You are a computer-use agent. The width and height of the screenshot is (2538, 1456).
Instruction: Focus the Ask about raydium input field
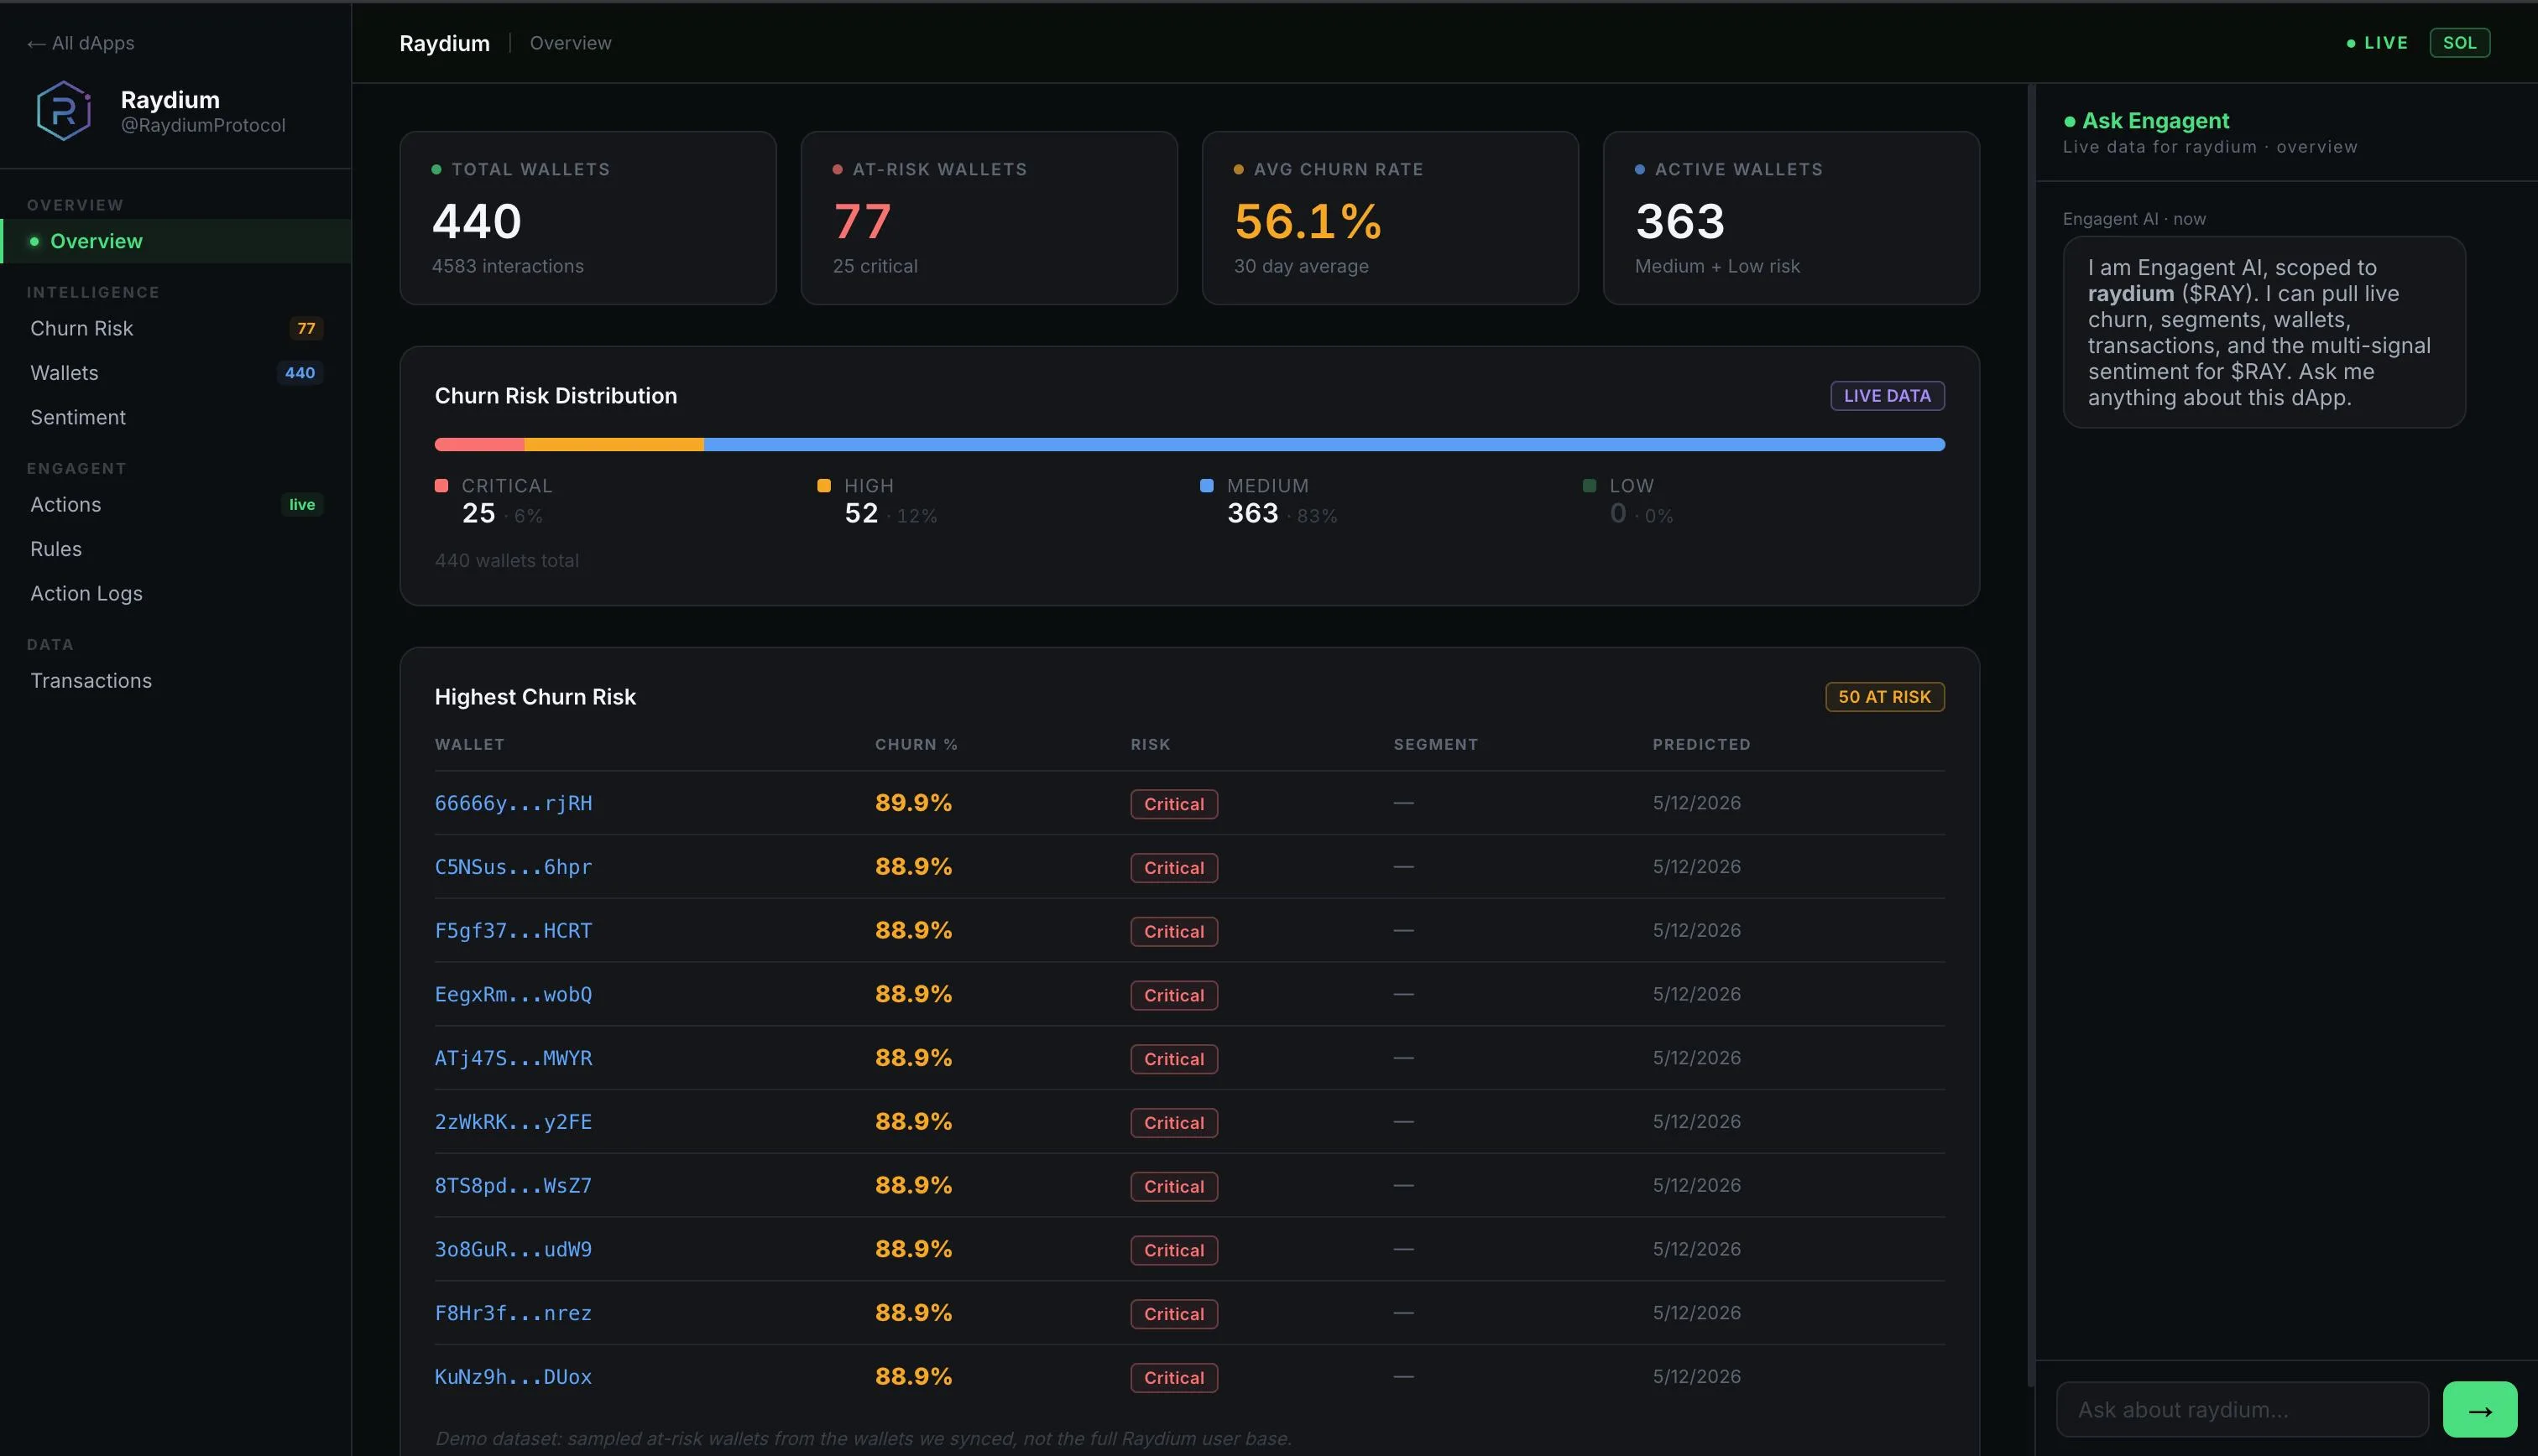coord(2241,1409)
